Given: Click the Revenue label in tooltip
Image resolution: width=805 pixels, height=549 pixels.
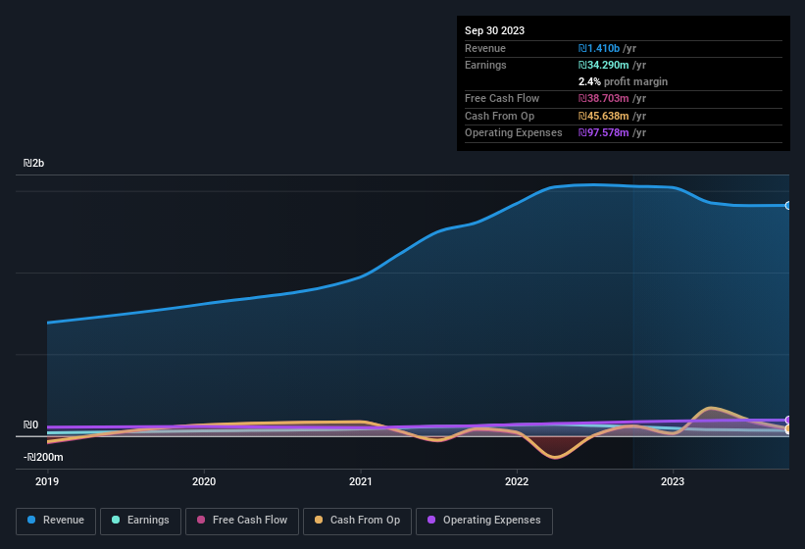Looking at the screenshot, I should click(x=485, y=48).
